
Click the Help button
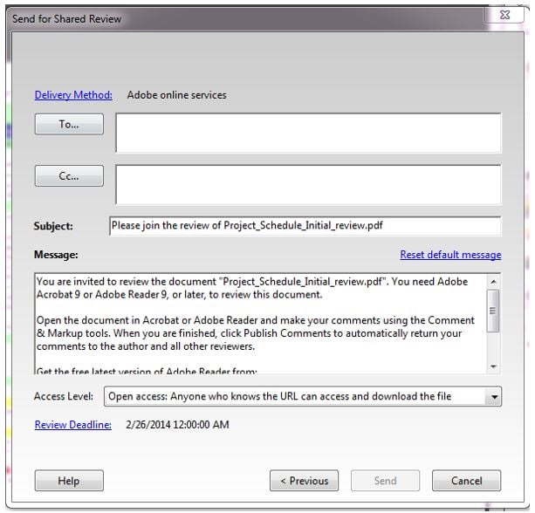click(69, 481)
